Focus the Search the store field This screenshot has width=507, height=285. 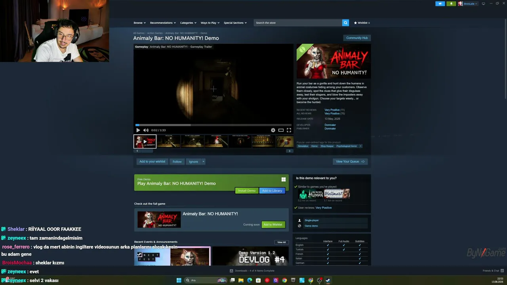[x=298, y=23]
